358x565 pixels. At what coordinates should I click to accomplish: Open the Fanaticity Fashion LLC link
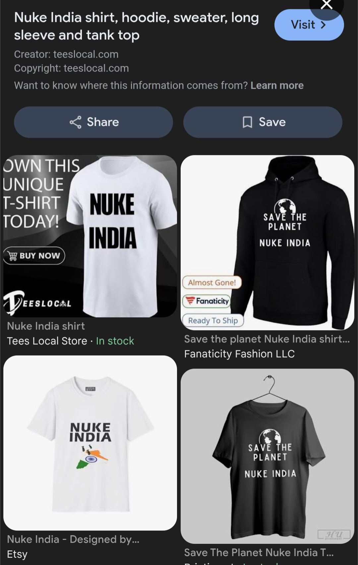[239, 354]
